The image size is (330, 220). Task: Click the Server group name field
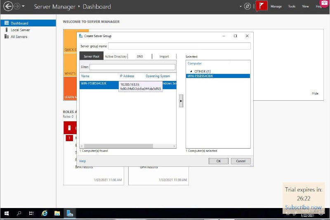click(x=179, y=46)
